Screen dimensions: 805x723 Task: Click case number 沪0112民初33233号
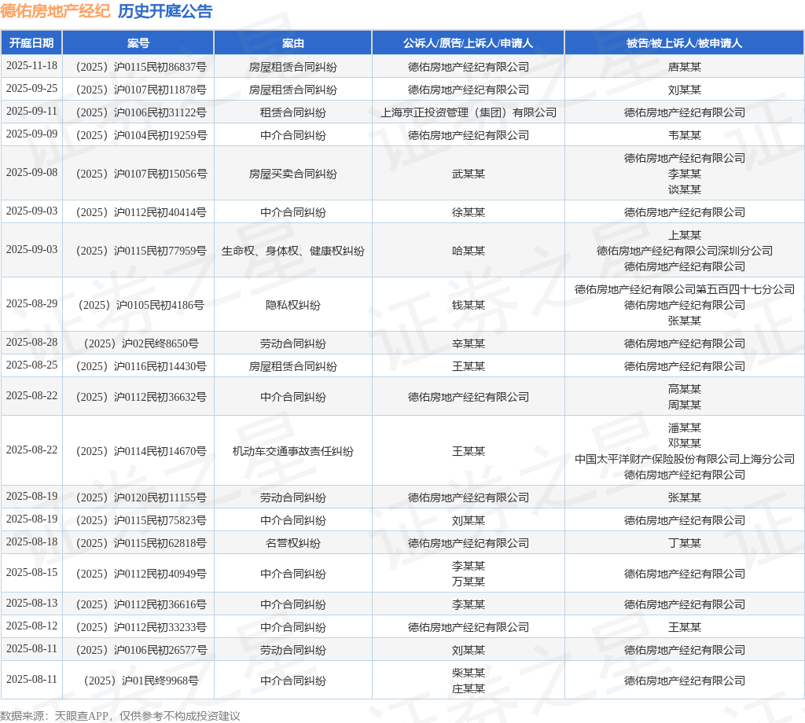pyautogui.click(x=142, y=628)
